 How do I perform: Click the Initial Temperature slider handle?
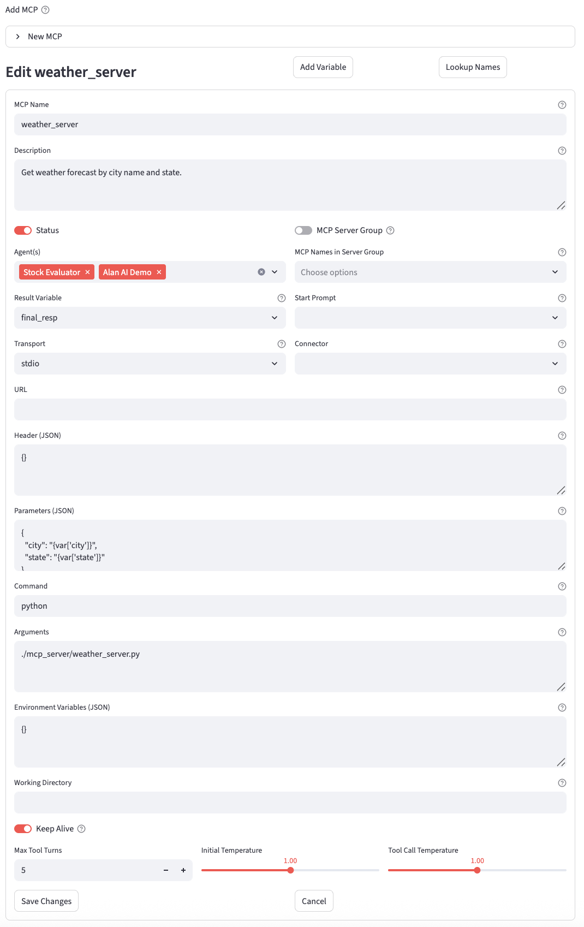pyautogui.click(x=290, y=870)
